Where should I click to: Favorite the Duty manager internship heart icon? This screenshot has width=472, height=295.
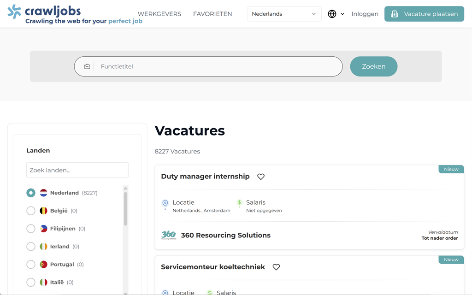(261, 177)
